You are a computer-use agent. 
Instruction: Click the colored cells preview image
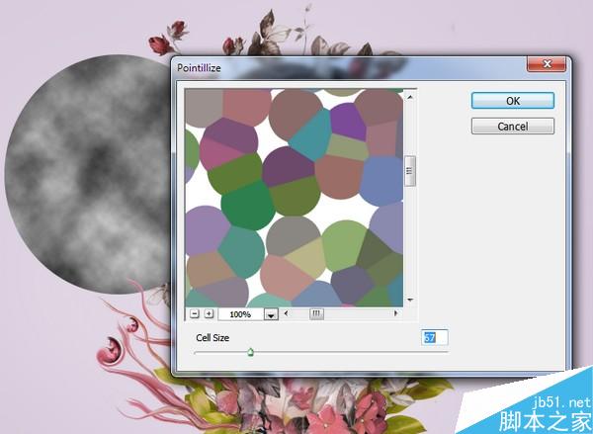(295, 198)
